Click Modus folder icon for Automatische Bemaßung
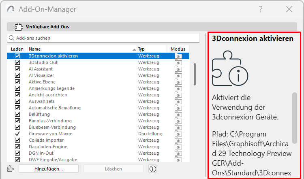 [178, 108]
